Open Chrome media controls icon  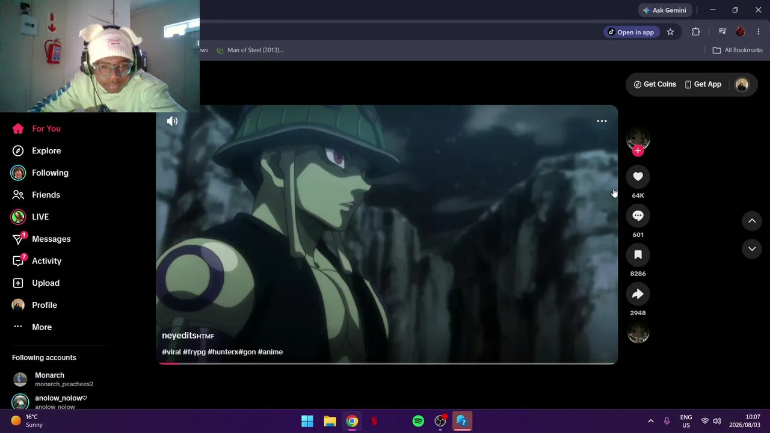pyautogui.click(x=722, y=32)
